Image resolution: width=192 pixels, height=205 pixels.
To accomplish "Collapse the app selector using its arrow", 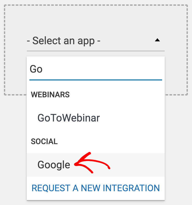I will [x=157, y=40].
